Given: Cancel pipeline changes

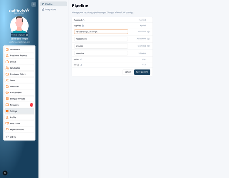Looking at the screenshot, I should (x=128, y=72).
